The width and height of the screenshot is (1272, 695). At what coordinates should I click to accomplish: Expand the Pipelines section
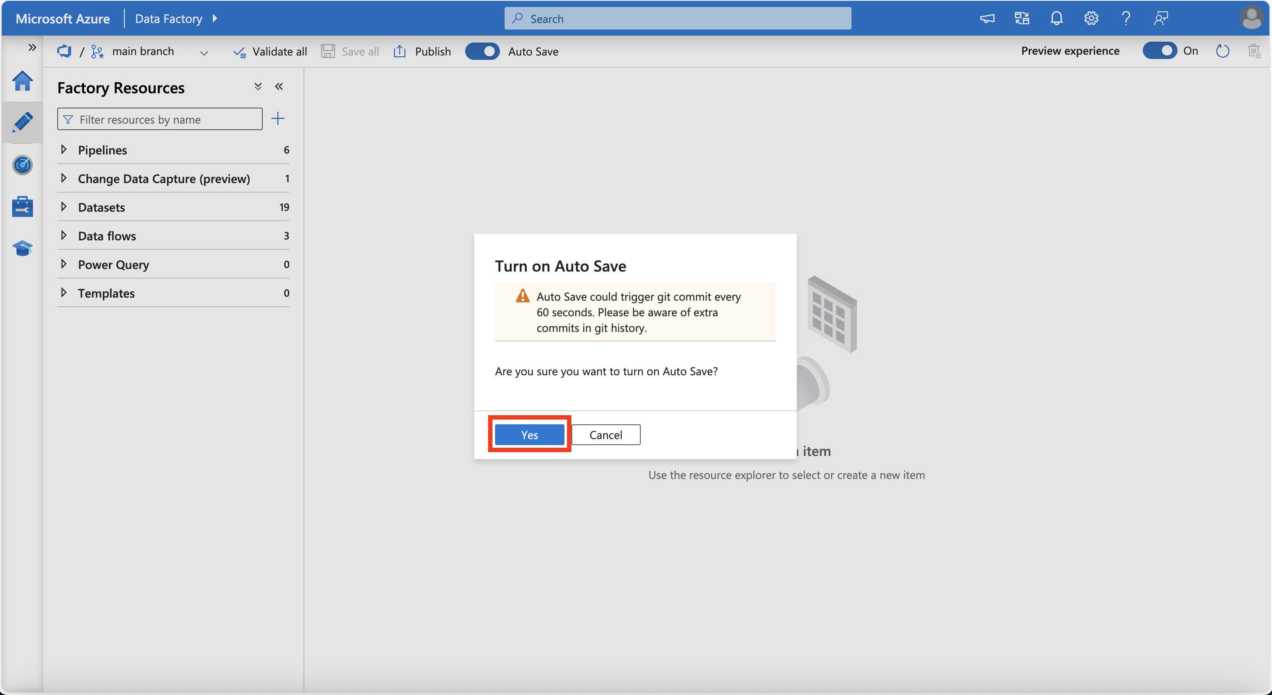click(65, 149)
